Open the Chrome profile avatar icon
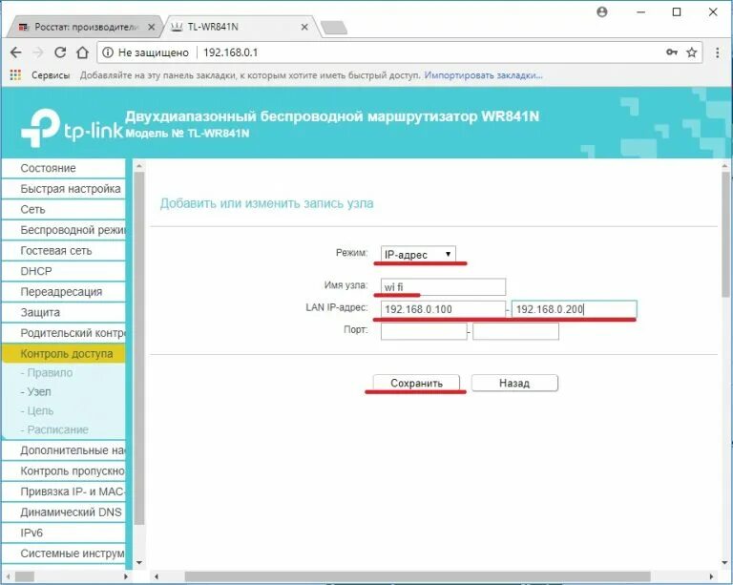Viewport: 733px width, 585px height. click(x=602, y=12)
